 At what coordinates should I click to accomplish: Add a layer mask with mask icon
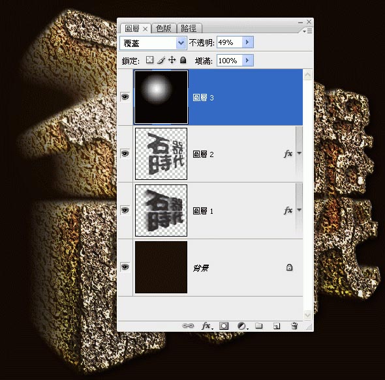pos(224,326)
